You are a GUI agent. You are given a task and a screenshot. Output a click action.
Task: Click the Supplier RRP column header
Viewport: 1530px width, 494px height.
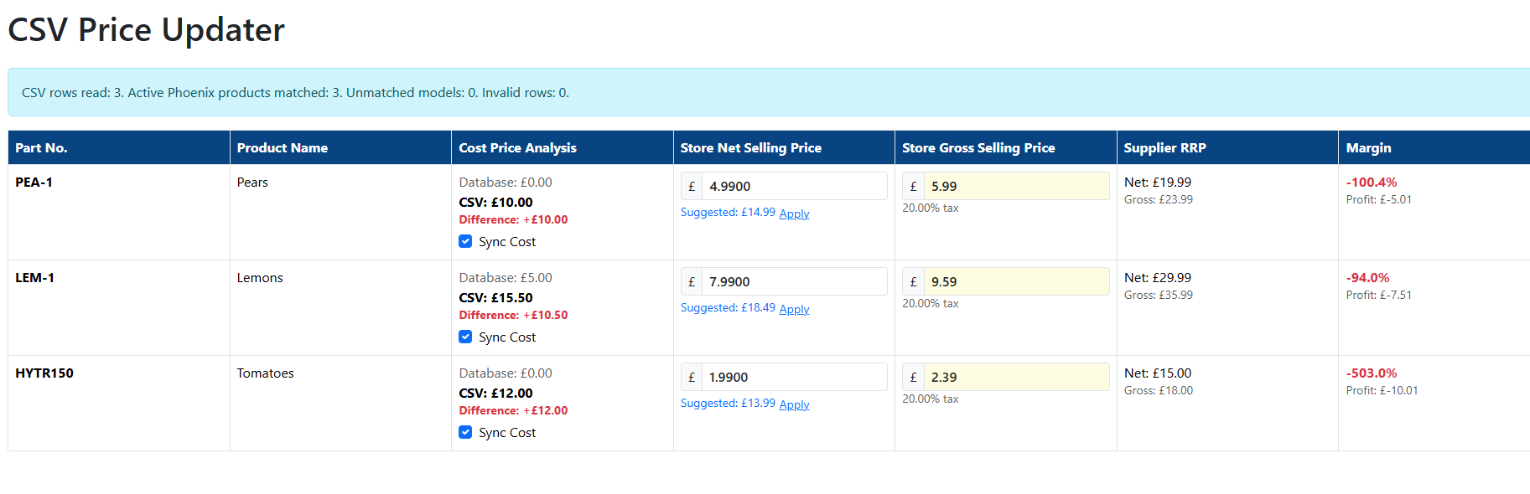coord(1227,147)
